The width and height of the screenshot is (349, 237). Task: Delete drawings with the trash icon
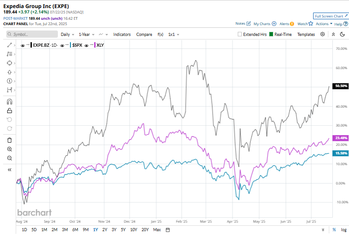point(9,140)
